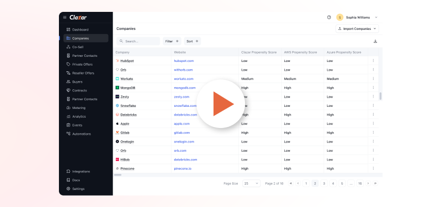Screen dimensions: 442x207
Task: Click the Metering sidebar icon
Action: (x=68, y=107)
